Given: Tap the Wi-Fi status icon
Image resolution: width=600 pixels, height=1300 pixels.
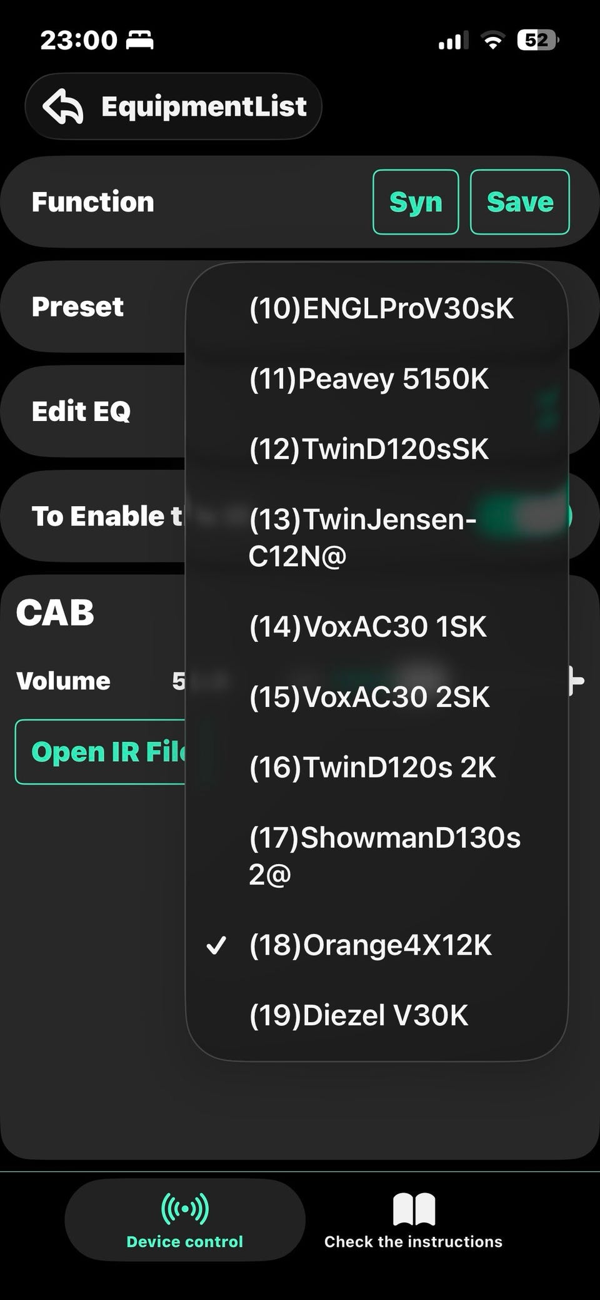Looking at the screenshot, I should pyautogui.click(x=492, y=41).
